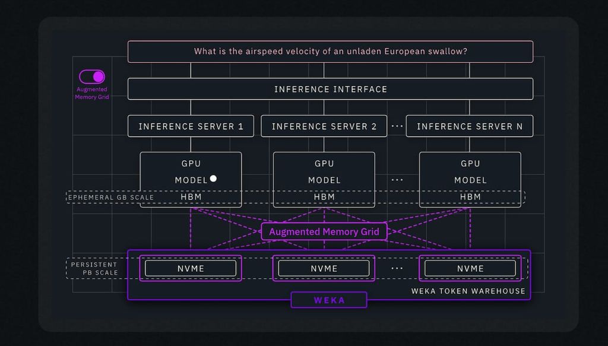Switch to Inference Server N
Image resolution: width=608 pixels, height=346 pixels.
[470, 126]
